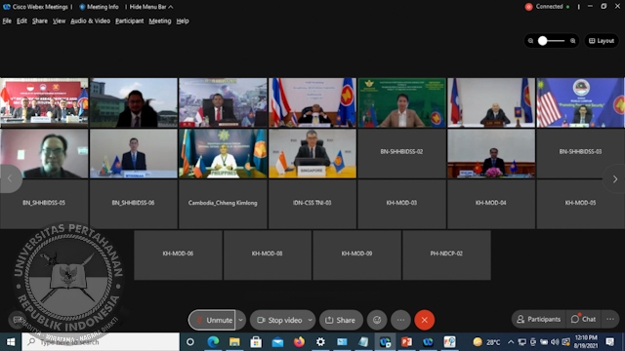
Task: Open the Participant menu
Action: pyautogui.click(x=129, y=21)
